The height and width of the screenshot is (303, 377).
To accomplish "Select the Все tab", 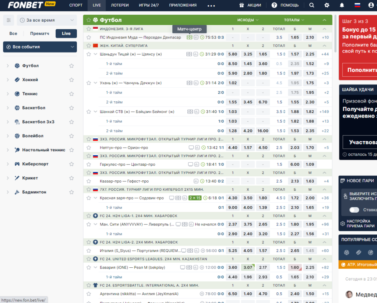I will tap(13, 33).
